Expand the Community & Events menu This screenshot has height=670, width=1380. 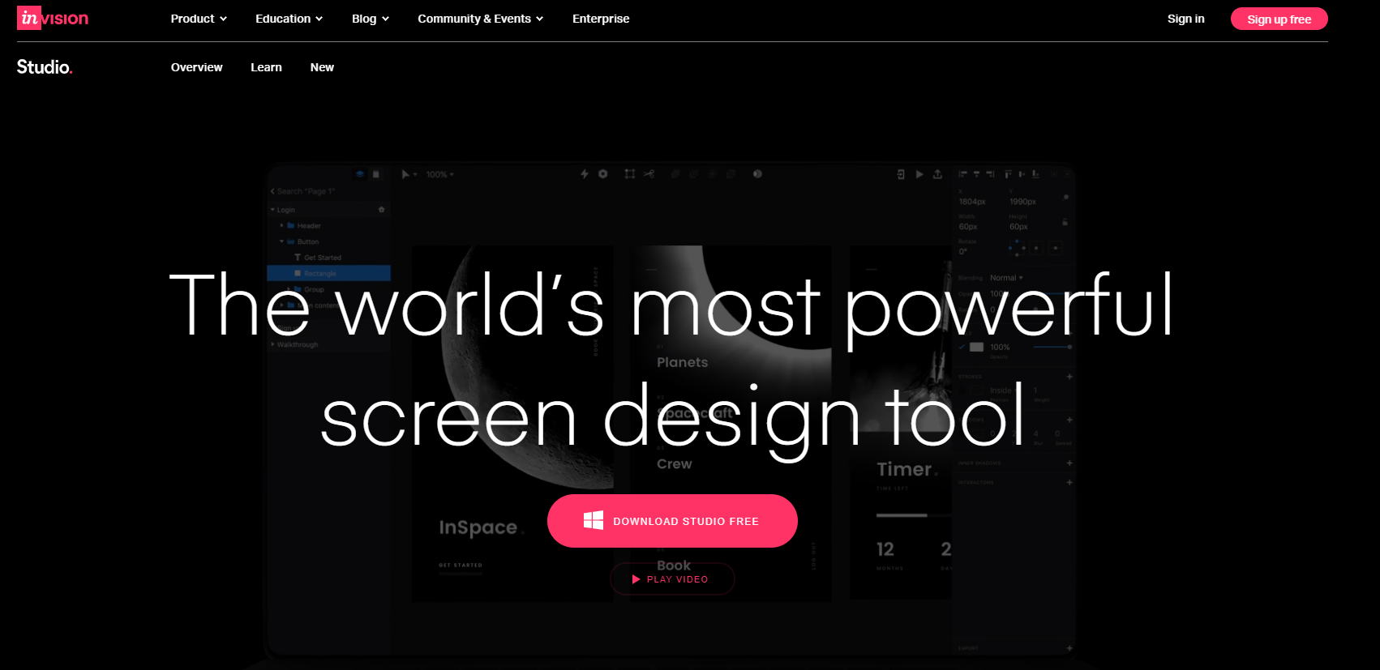coord(480,19)
